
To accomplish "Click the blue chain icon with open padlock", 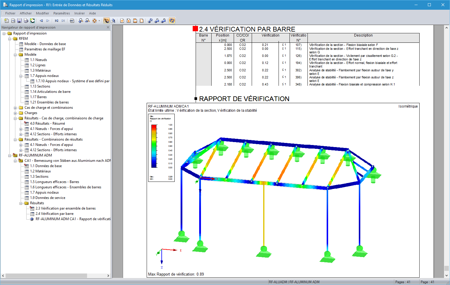I will [x=157, y=21].
